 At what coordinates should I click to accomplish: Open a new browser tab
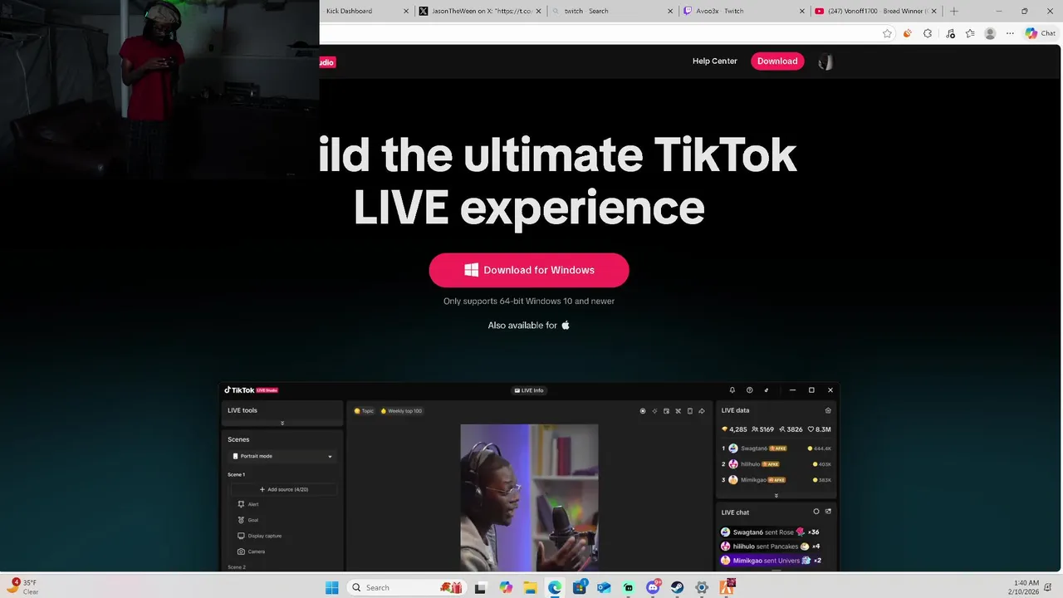pos(953,12)
